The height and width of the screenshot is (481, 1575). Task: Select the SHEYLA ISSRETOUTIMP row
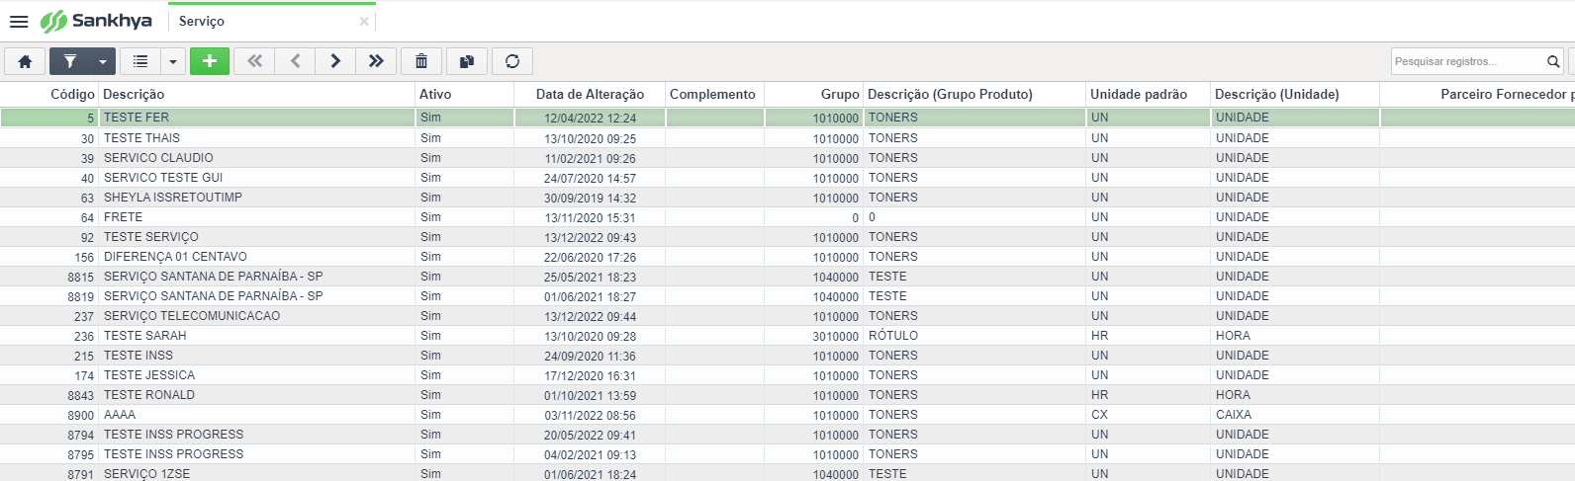[787, 198]
